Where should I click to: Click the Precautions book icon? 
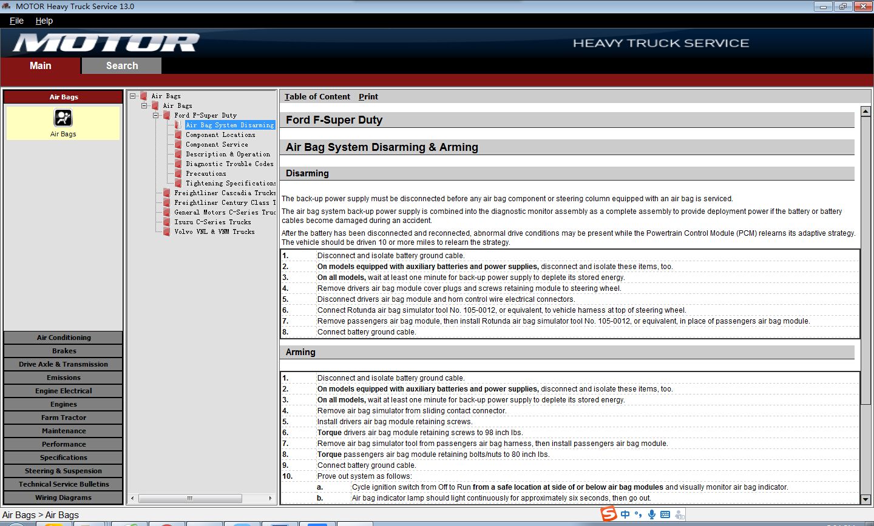[x=178, y=173]
